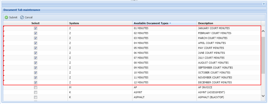
Task: Click JULY COURT MINUTES description
Action: [211, 58]
